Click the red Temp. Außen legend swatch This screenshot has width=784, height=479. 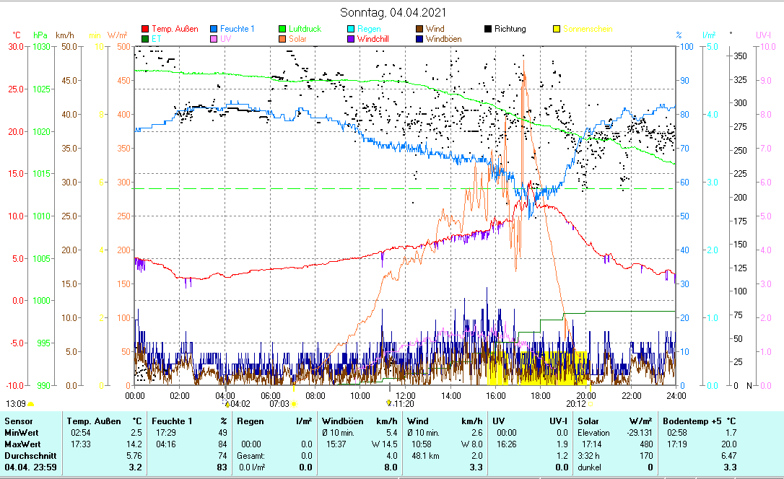pyautogui.click(x=145, y=29)
